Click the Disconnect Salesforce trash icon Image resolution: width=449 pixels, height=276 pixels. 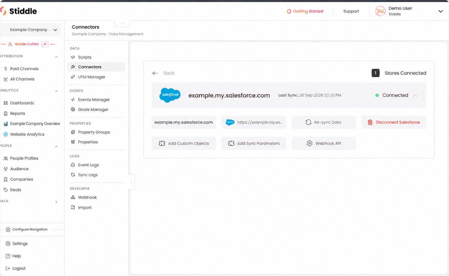(x=370, y=122)
